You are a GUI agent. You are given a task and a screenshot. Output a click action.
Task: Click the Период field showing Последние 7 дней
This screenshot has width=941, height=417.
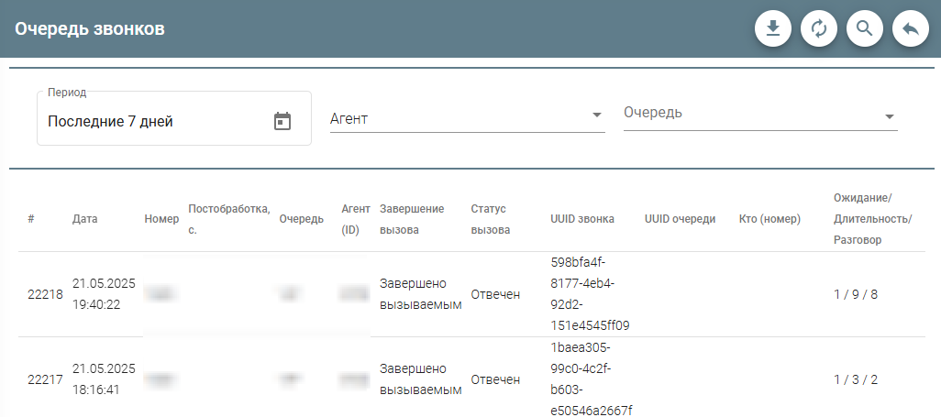pos(174,118)
